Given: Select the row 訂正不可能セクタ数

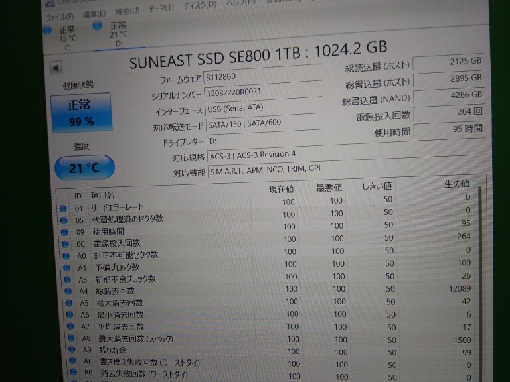Looking at the screenshot, I should (268, 253).
